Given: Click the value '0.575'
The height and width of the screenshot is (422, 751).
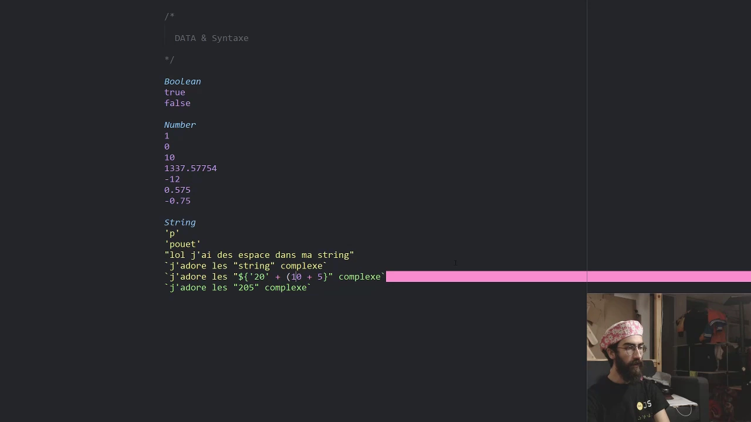Looking at the screenshot, I should coord(177,190).
